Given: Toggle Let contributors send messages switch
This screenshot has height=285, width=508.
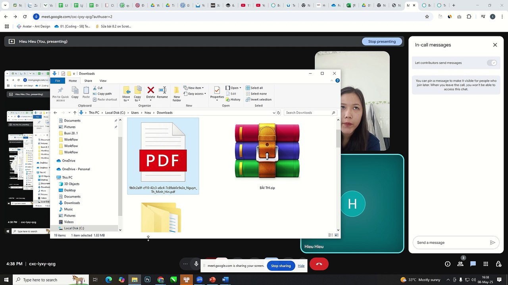Looking at the screenshot, I should tap(492, 63).
